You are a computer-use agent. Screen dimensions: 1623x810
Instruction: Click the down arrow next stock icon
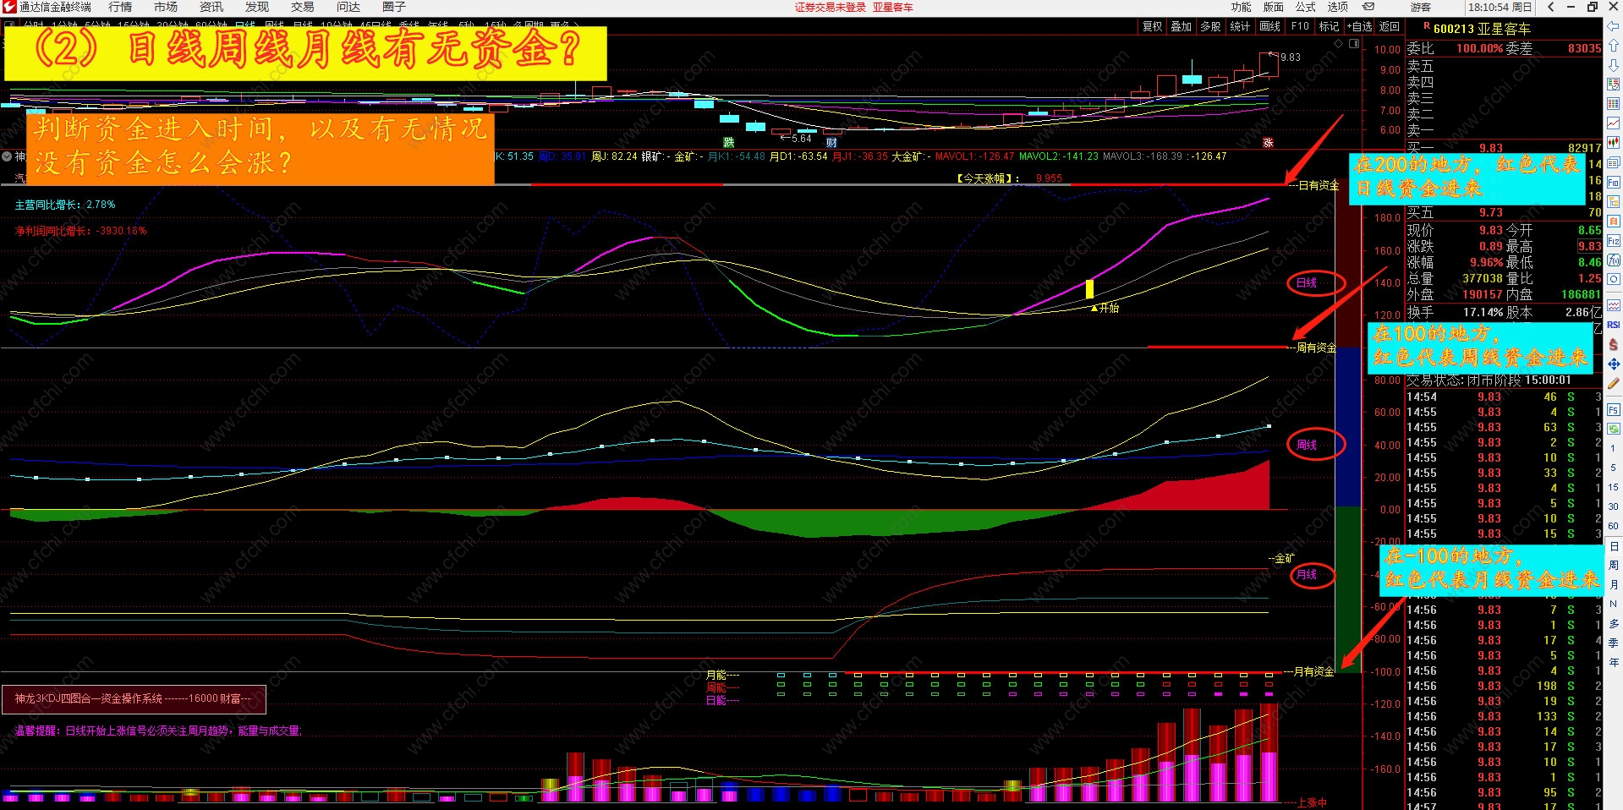pos(1614,64)
